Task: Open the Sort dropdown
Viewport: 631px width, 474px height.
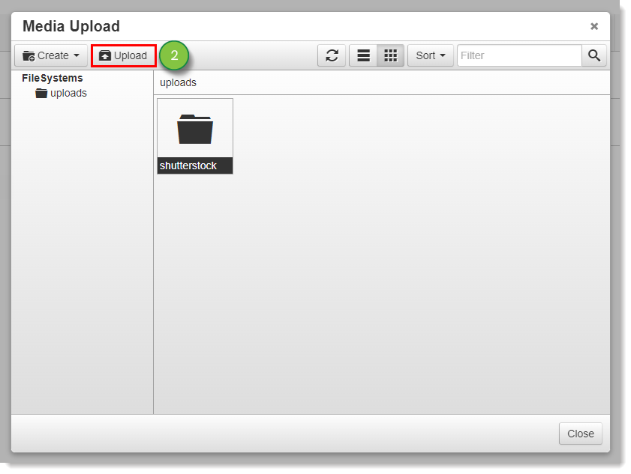Action: [431, 55]
